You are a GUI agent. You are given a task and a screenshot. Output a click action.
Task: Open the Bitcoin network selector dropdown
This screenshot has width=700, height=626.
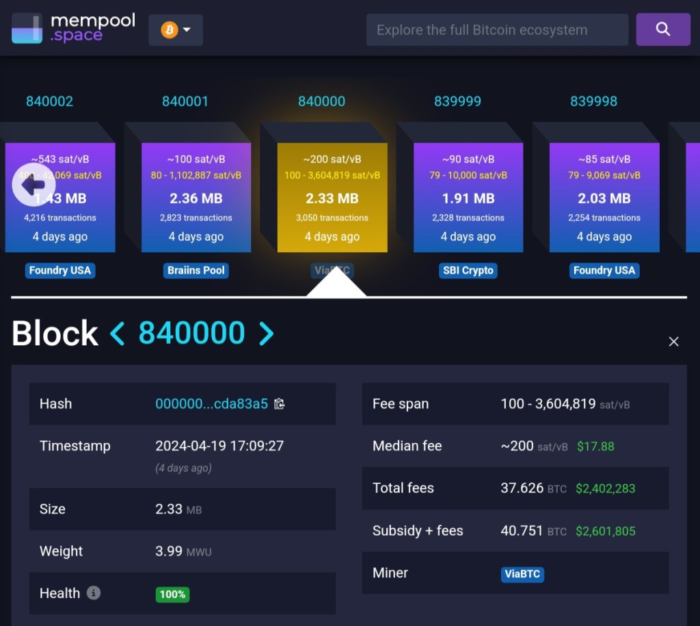(x=176, y=30)
